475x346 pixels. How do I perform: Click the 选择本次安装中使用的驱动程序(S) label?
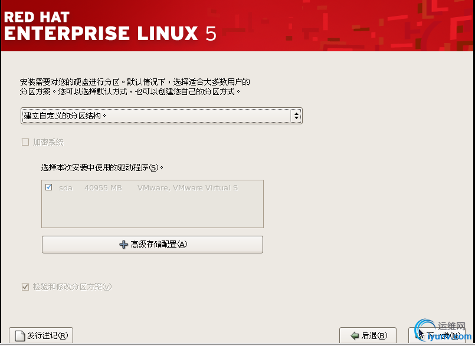[102, 167]
